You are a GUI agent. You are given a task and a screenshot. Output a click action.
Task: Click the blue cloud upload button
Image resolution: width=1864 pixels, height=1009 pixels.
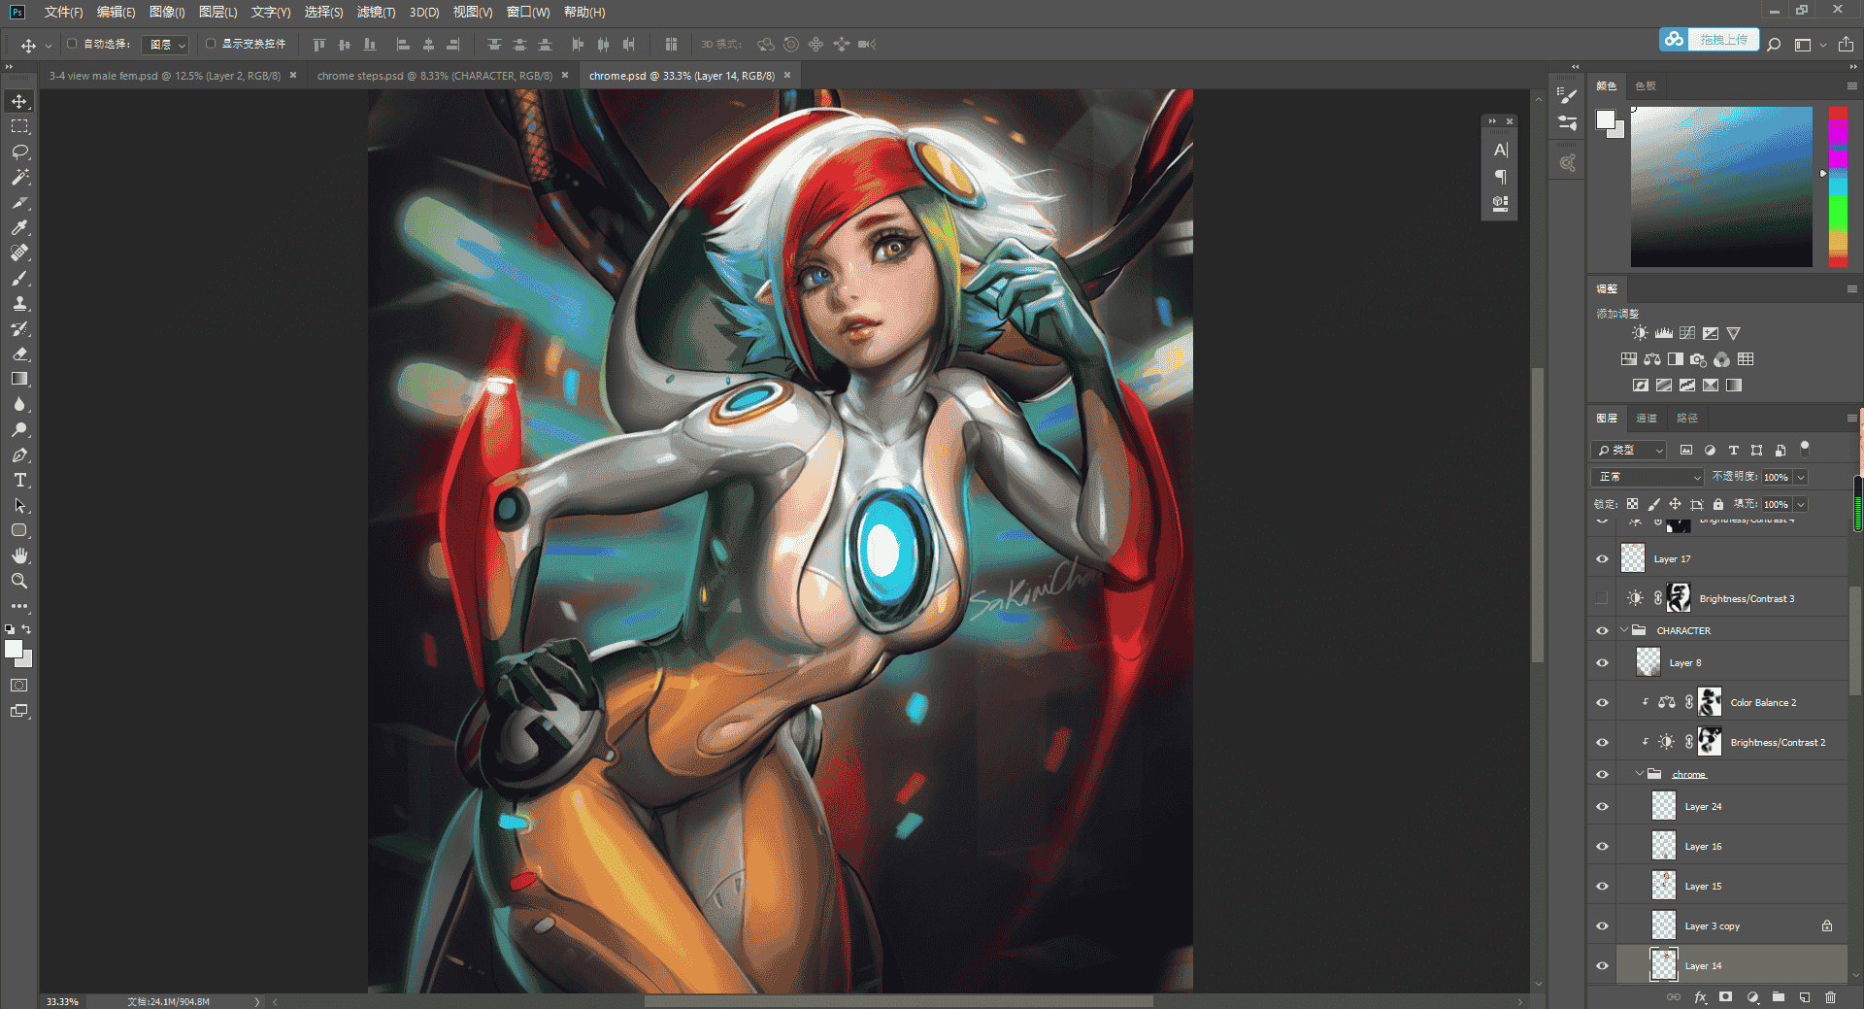(x=1709, y=40)
